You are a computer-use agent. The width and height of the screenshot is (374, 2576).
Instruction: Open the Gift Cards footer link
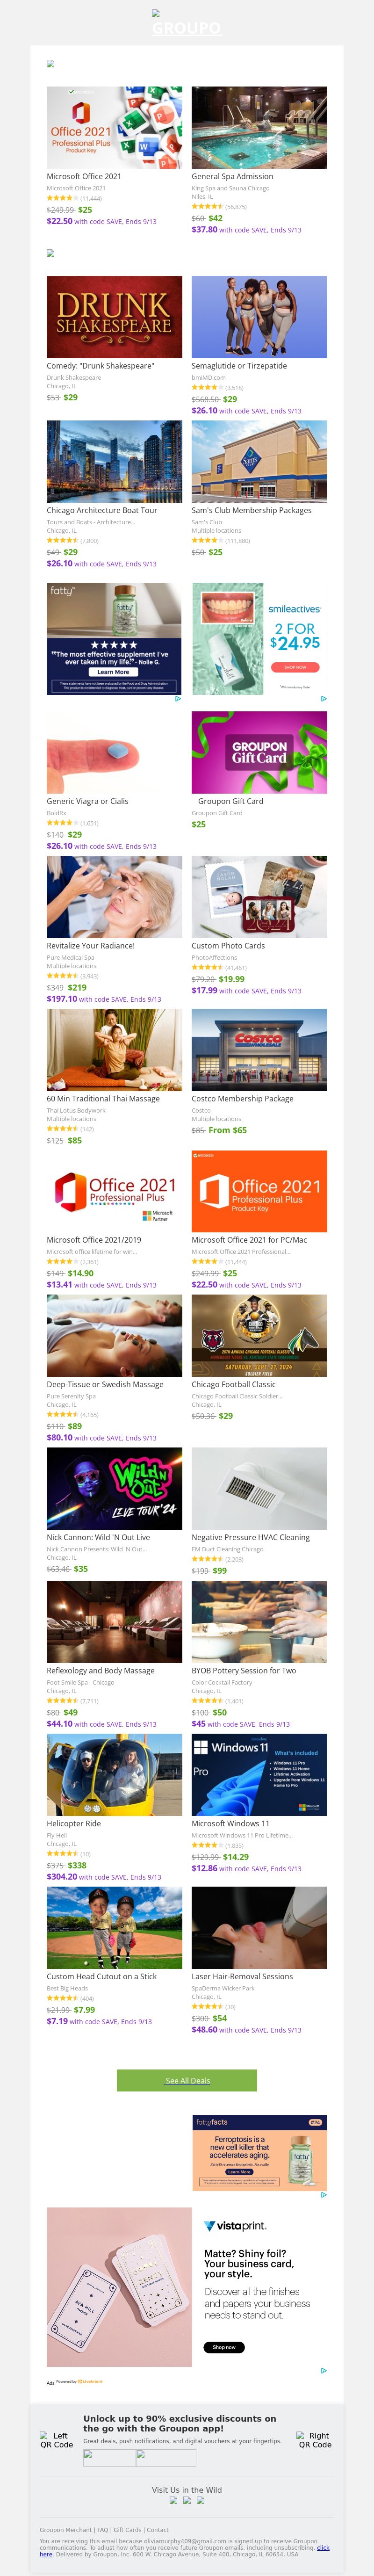(x=127, y=2530)
